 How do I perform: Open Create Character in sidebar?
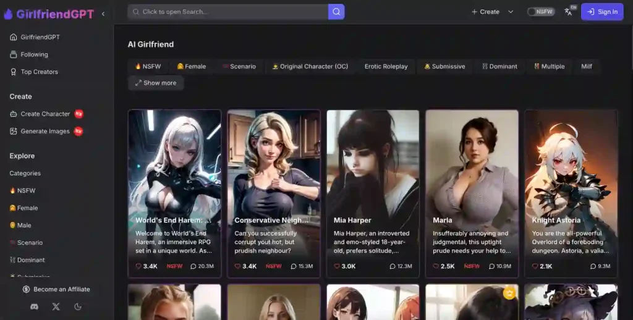point(46,114)
